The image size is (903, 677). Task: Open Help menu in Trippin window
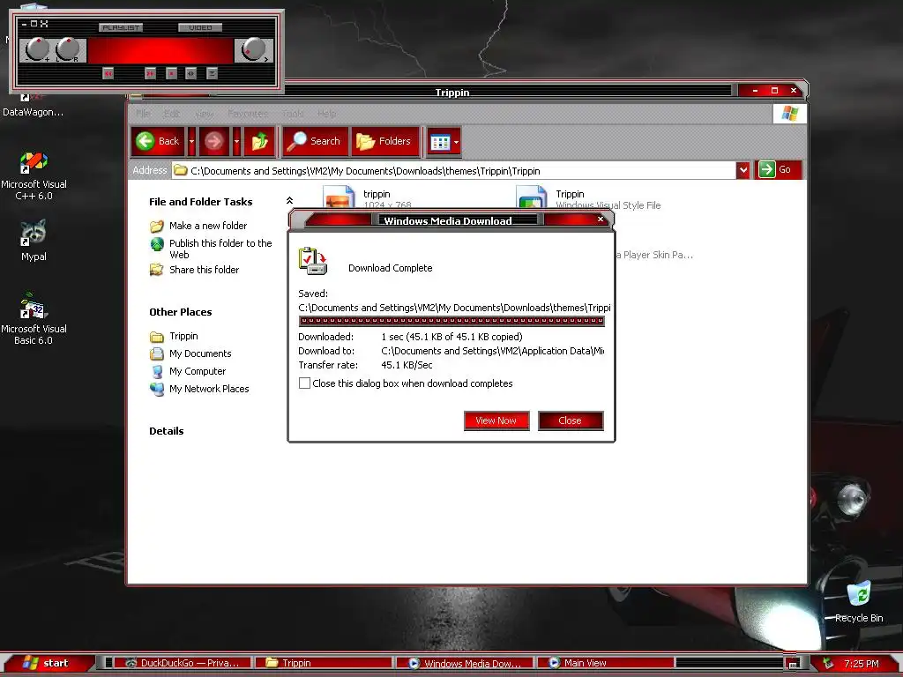[326, 114]
